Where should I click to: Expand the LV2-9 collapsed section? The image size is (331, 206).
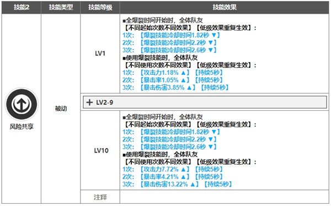pos(205,102)
